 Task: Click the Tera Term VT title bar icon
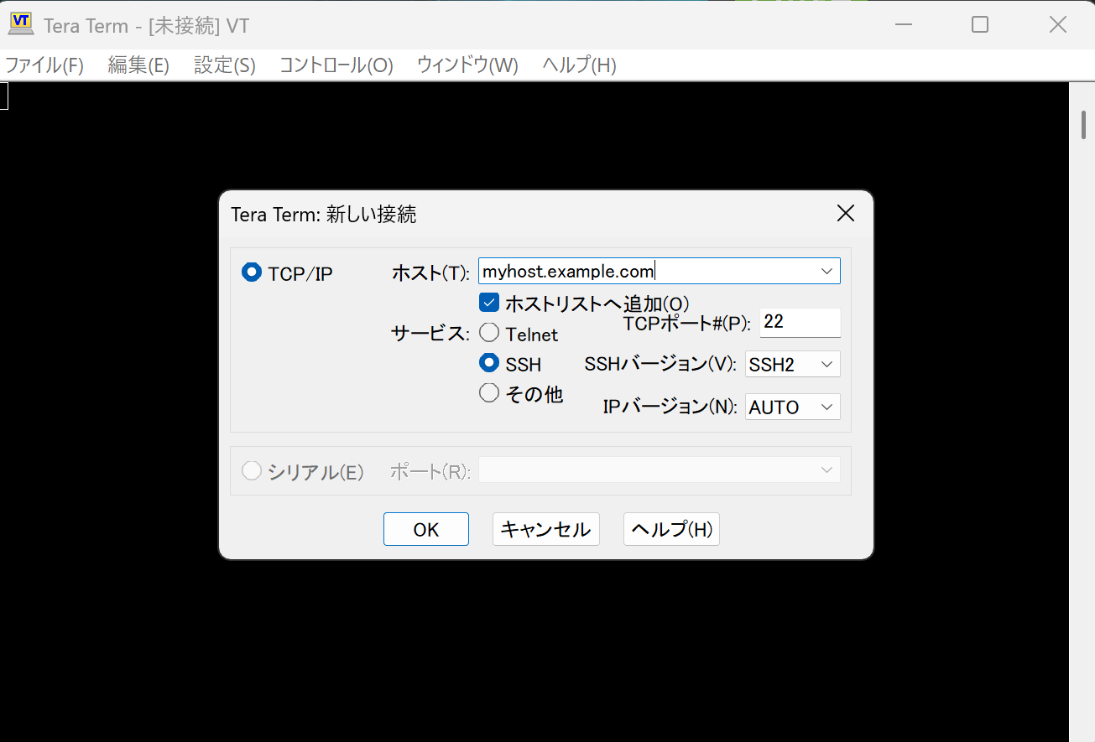(x=21, y=23)
